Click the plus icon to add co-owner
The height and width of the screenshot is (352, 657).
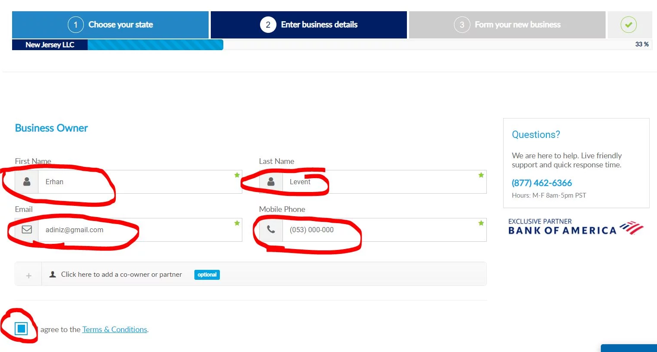coord(29,275)
